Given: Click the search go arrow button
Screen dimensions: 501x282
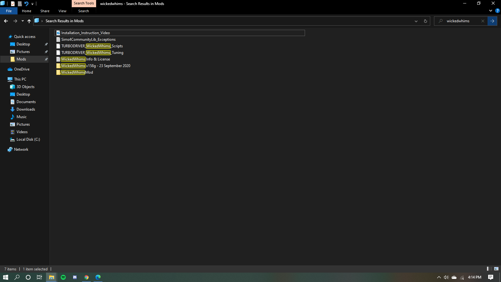Looking at the screenshot, I should click(x=492, y=21).
